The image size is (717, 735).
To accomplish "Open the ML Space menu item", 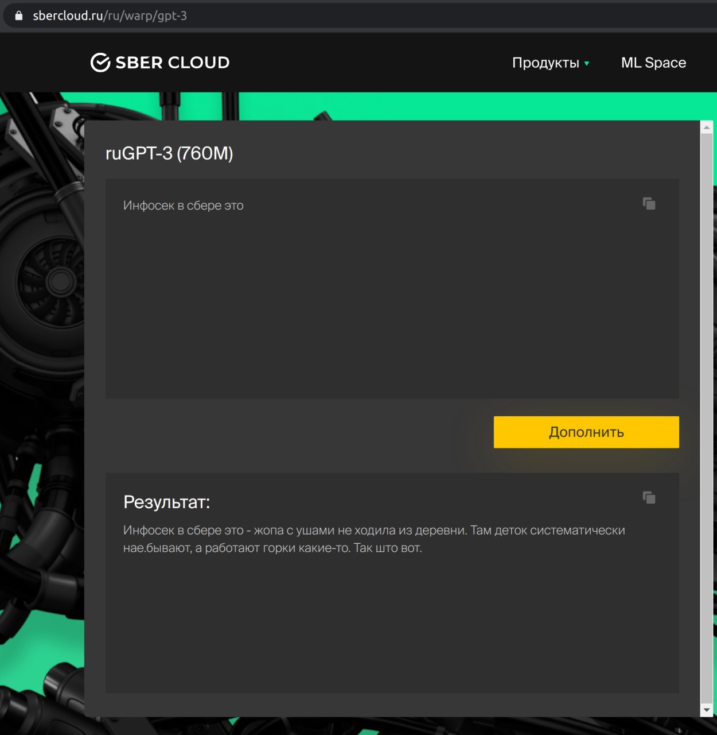I will (653, 63).
